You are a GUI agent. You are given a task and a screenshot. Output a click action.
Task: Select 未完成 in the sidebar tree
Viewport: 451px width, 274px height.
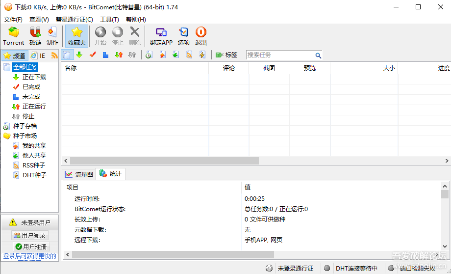tap(31, 97)
